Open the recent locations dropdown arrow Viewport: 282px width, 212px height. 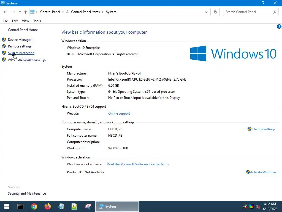click(20, 12)
